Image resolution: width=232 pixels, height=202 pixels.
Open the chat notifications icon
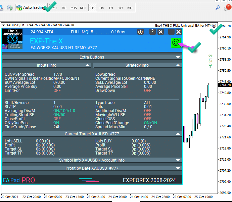point(227,7)
